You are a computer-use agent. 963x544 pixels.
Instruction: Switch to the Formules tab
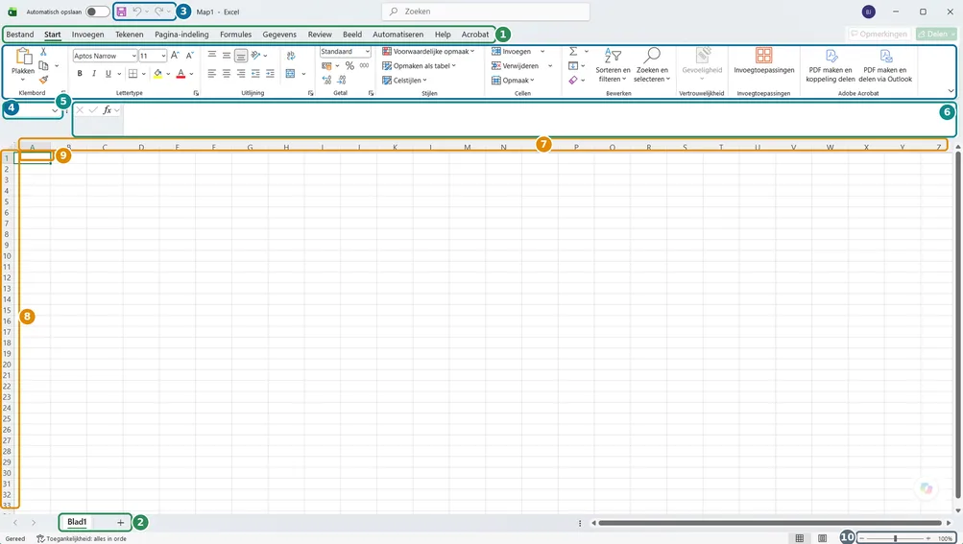[x=236, y=35]
